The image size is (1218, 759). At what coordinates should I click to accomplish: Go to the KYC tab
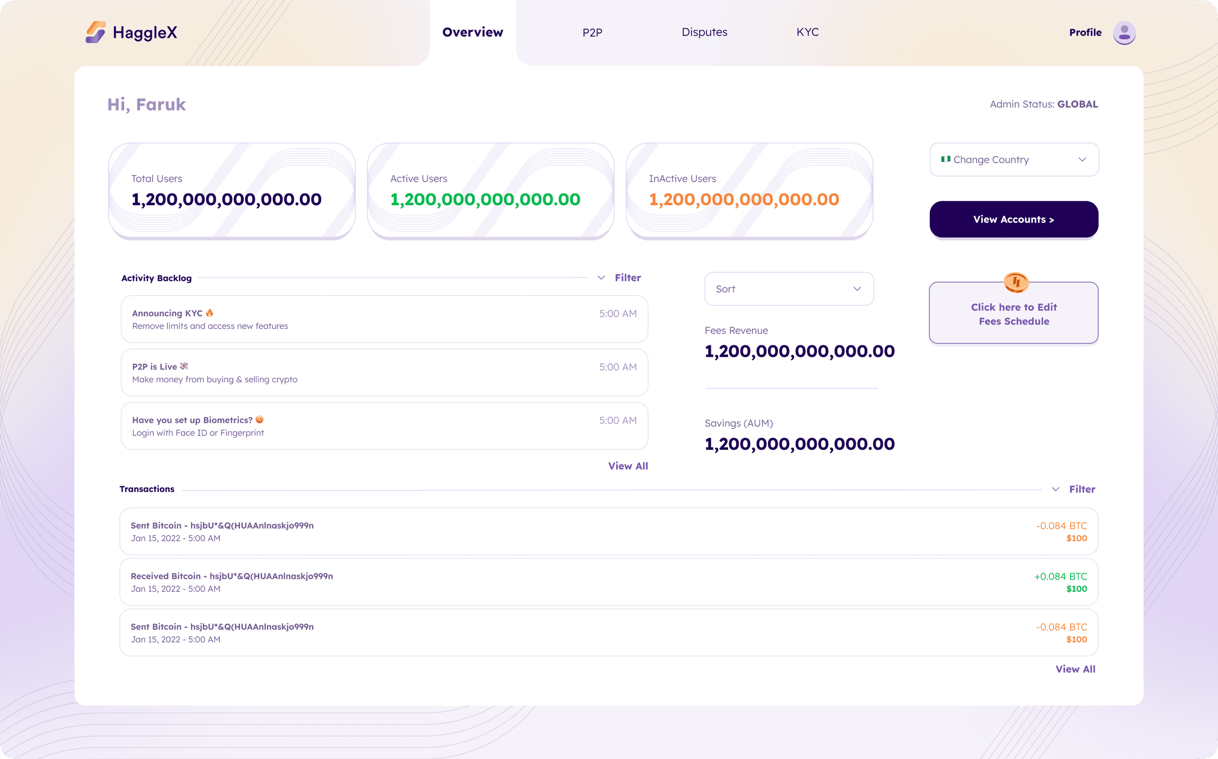pyautogui.click(x=807, y=32)
